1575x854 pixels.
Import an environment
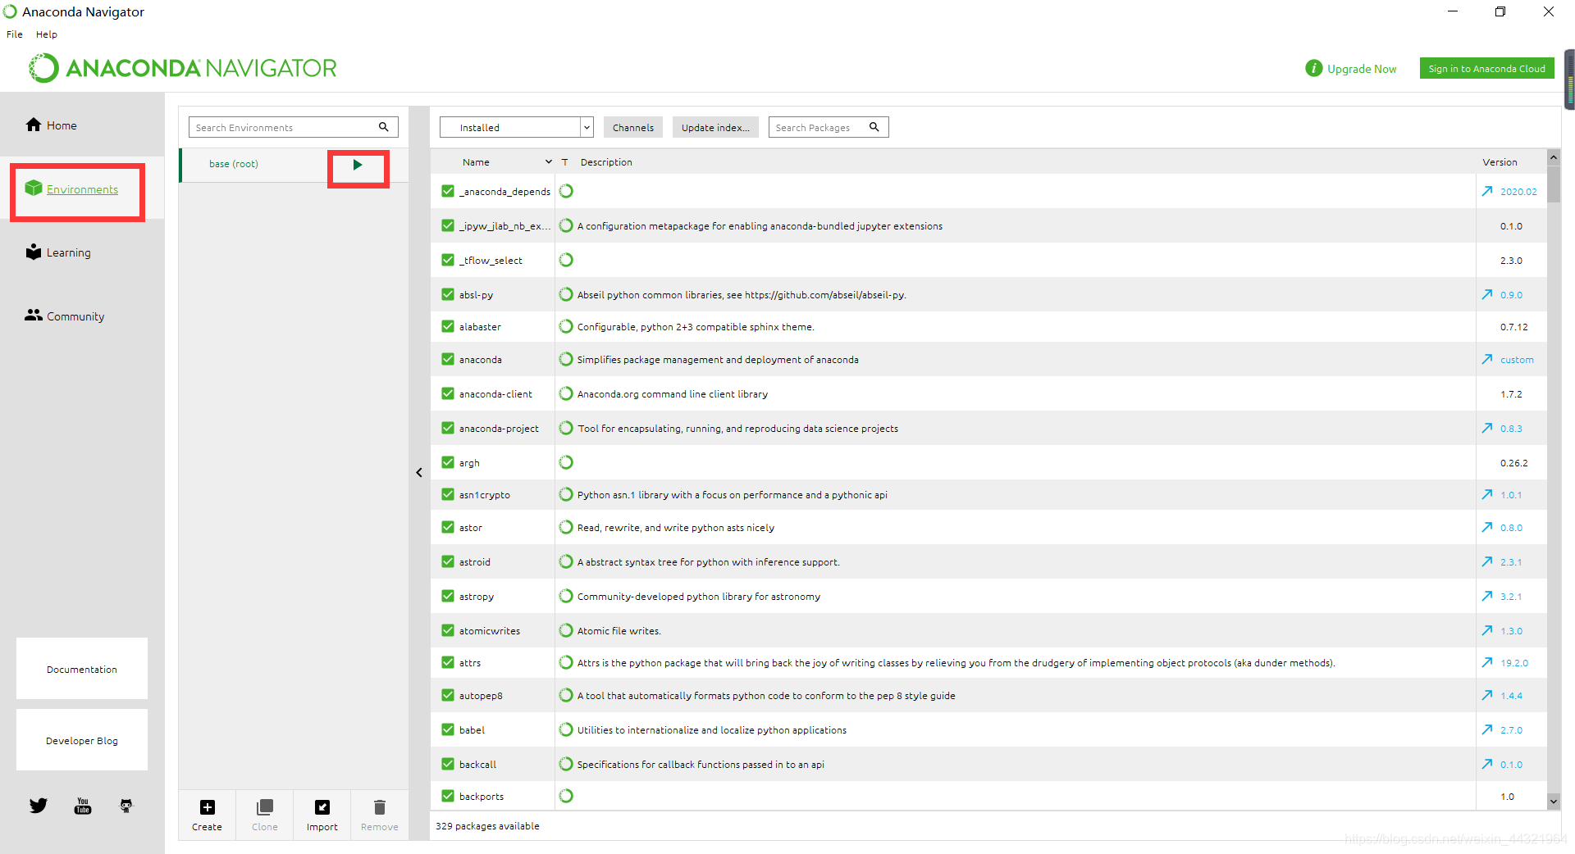click(322, 815)
